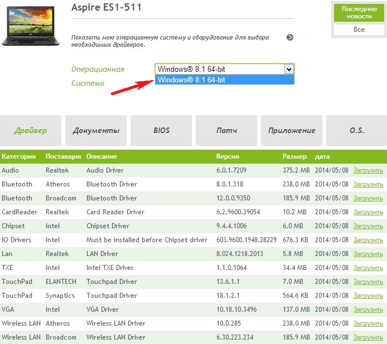
Task: Download the Realtek Card Reader Driver
Action: point(368,212)
